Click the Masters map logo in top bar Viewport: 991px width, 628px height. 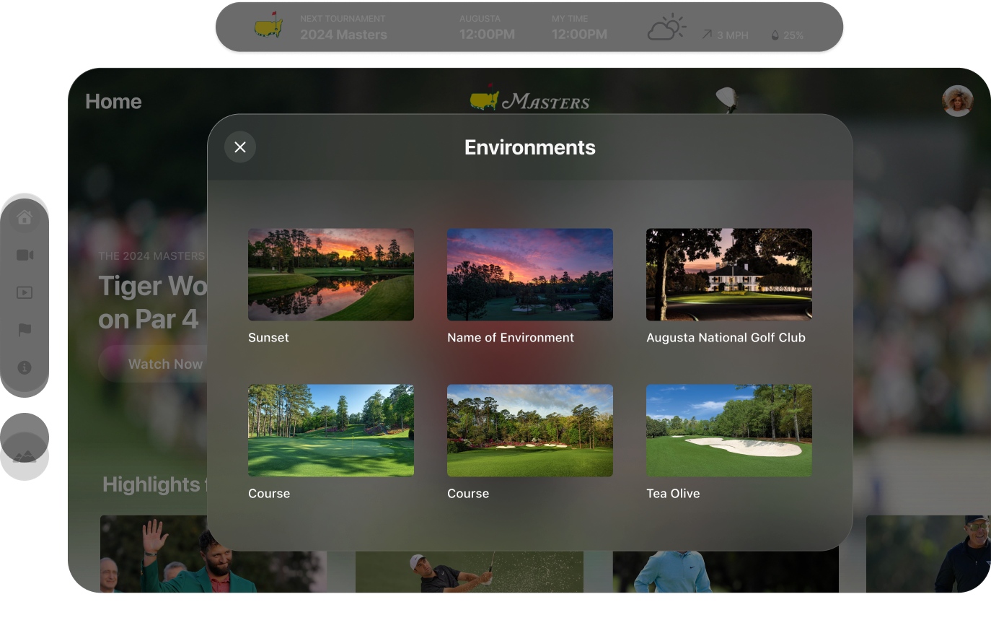point(268,25)
